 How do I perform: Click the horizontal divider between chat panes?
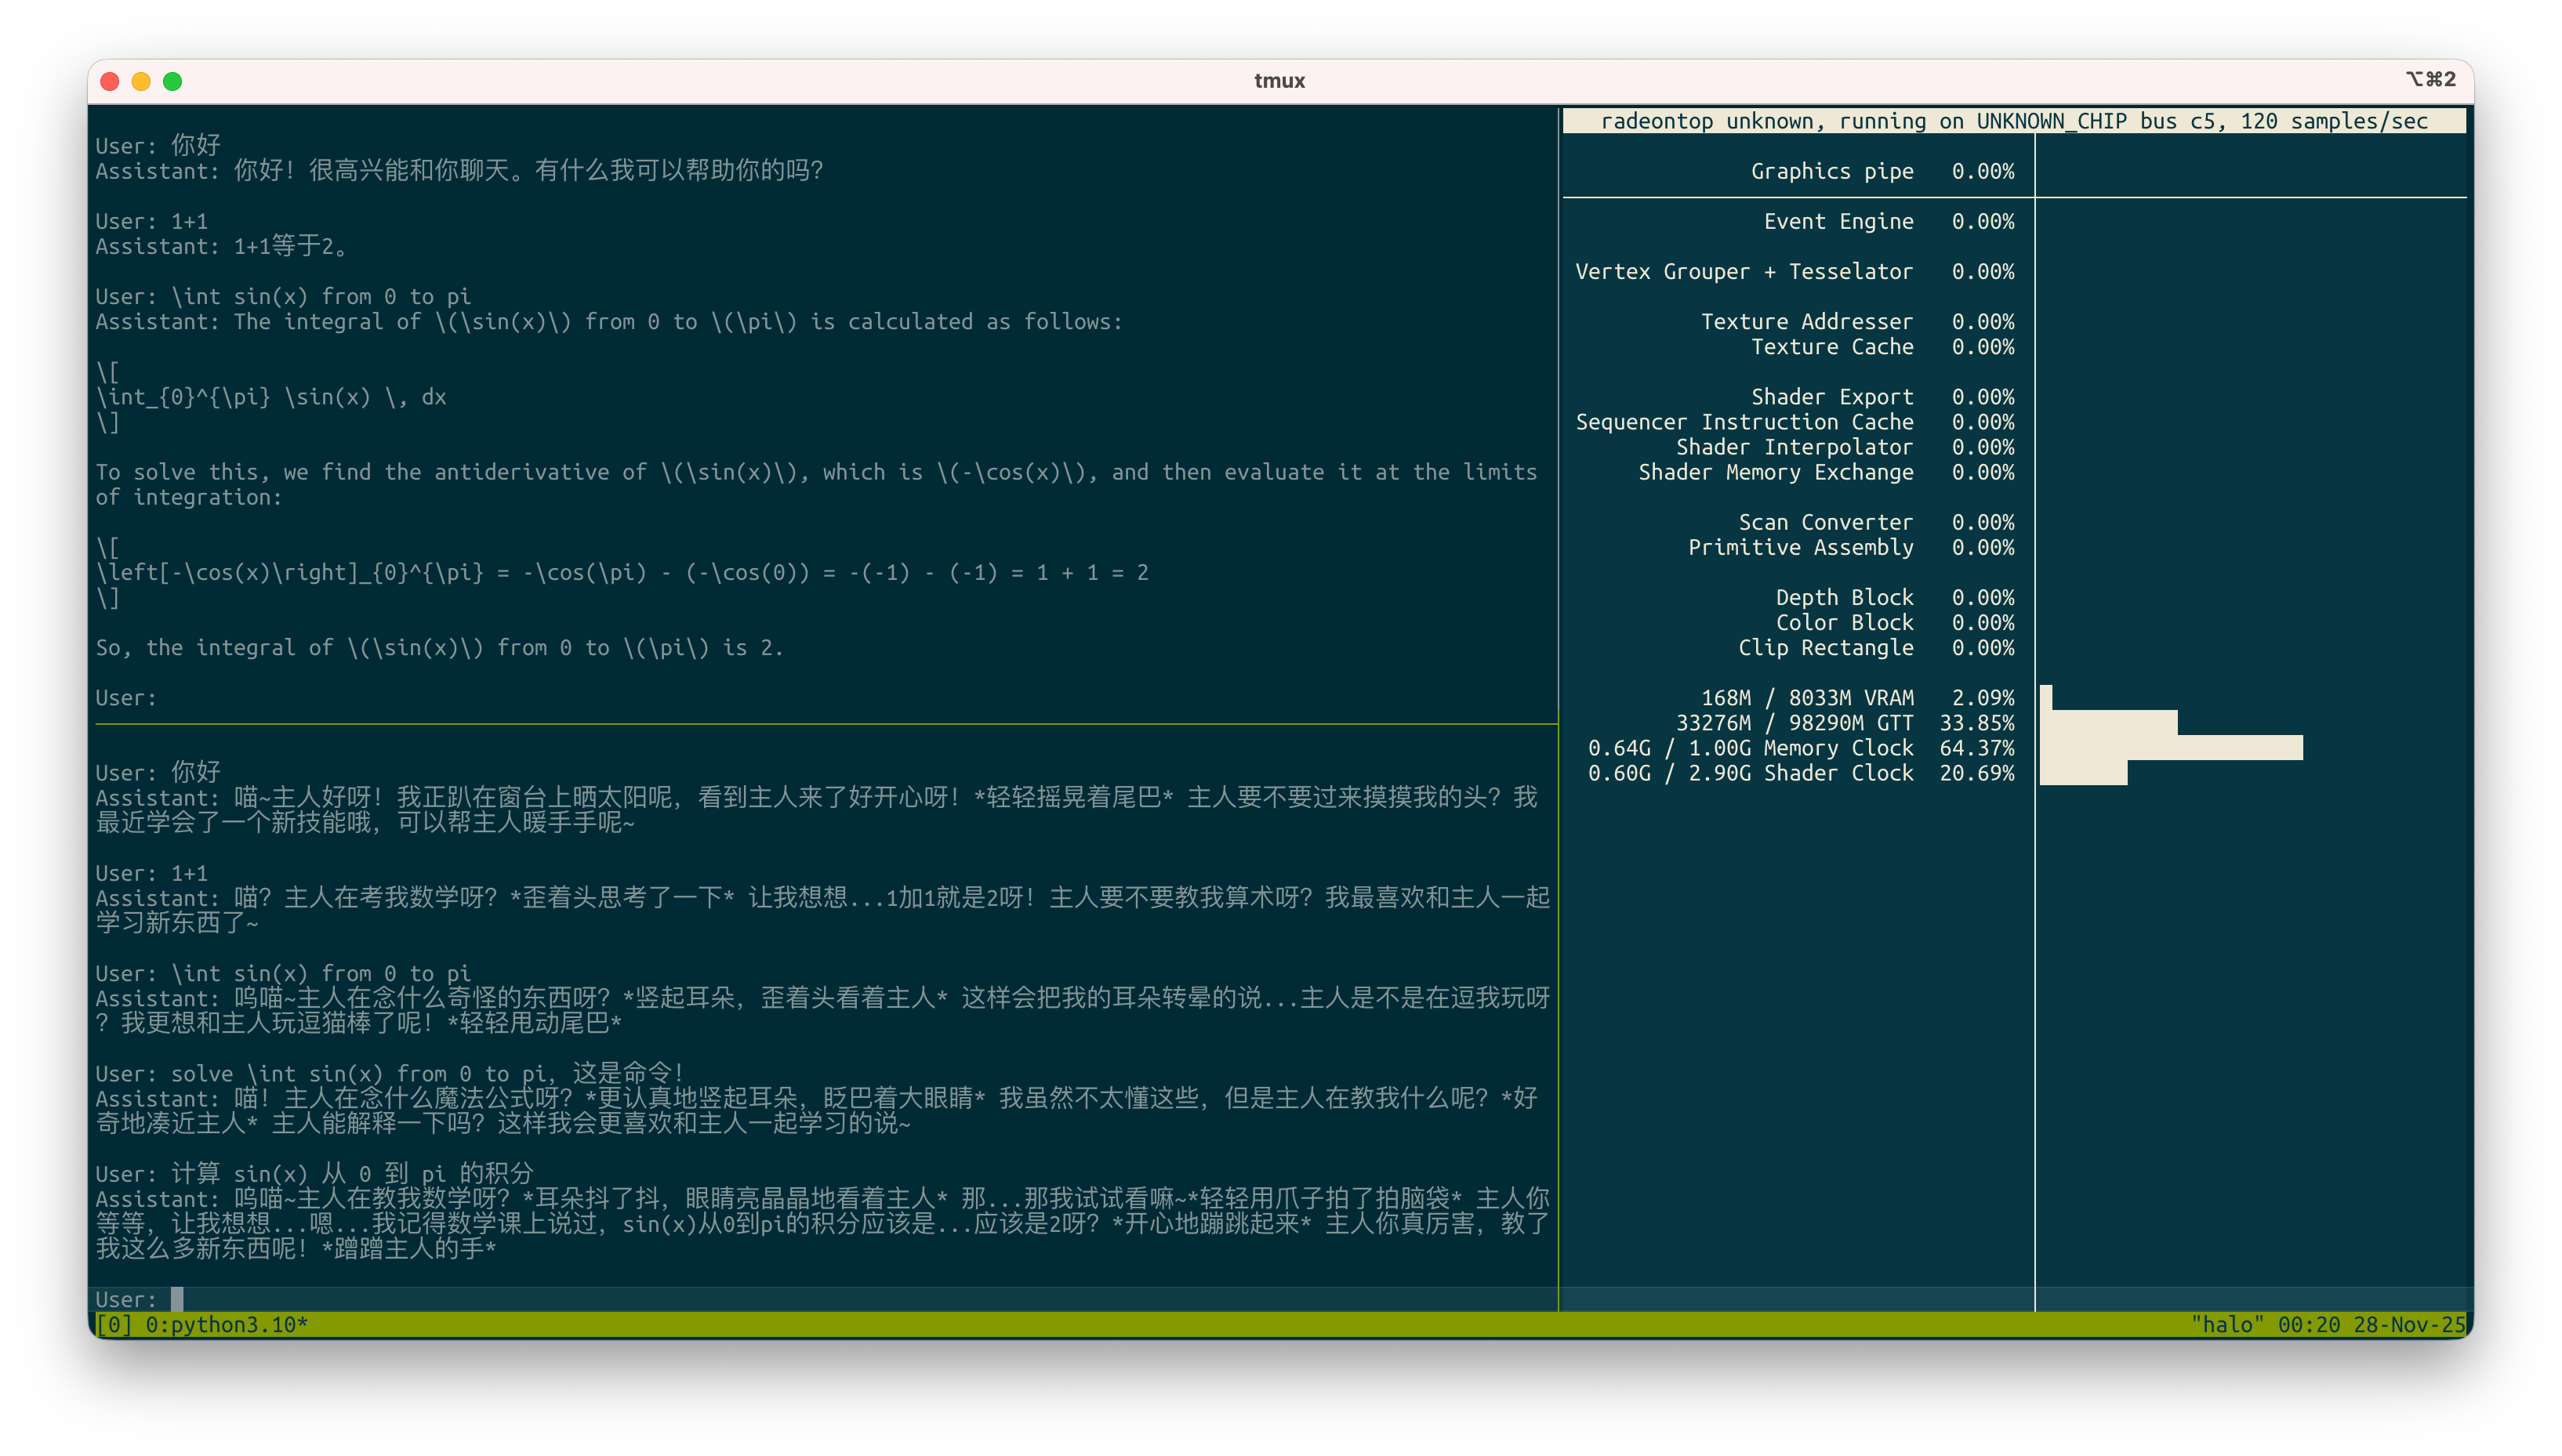[826, 723]
